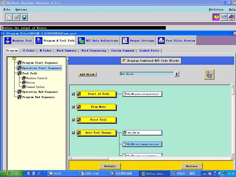The width and height of the screenshot is (236, 177).
Task: Select the New Block combo field
Action: pyautogui.click(x=147, y=74)
